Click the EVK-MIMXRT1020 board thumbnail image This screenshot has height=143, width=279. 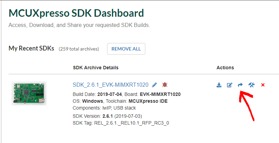point(29,93)
